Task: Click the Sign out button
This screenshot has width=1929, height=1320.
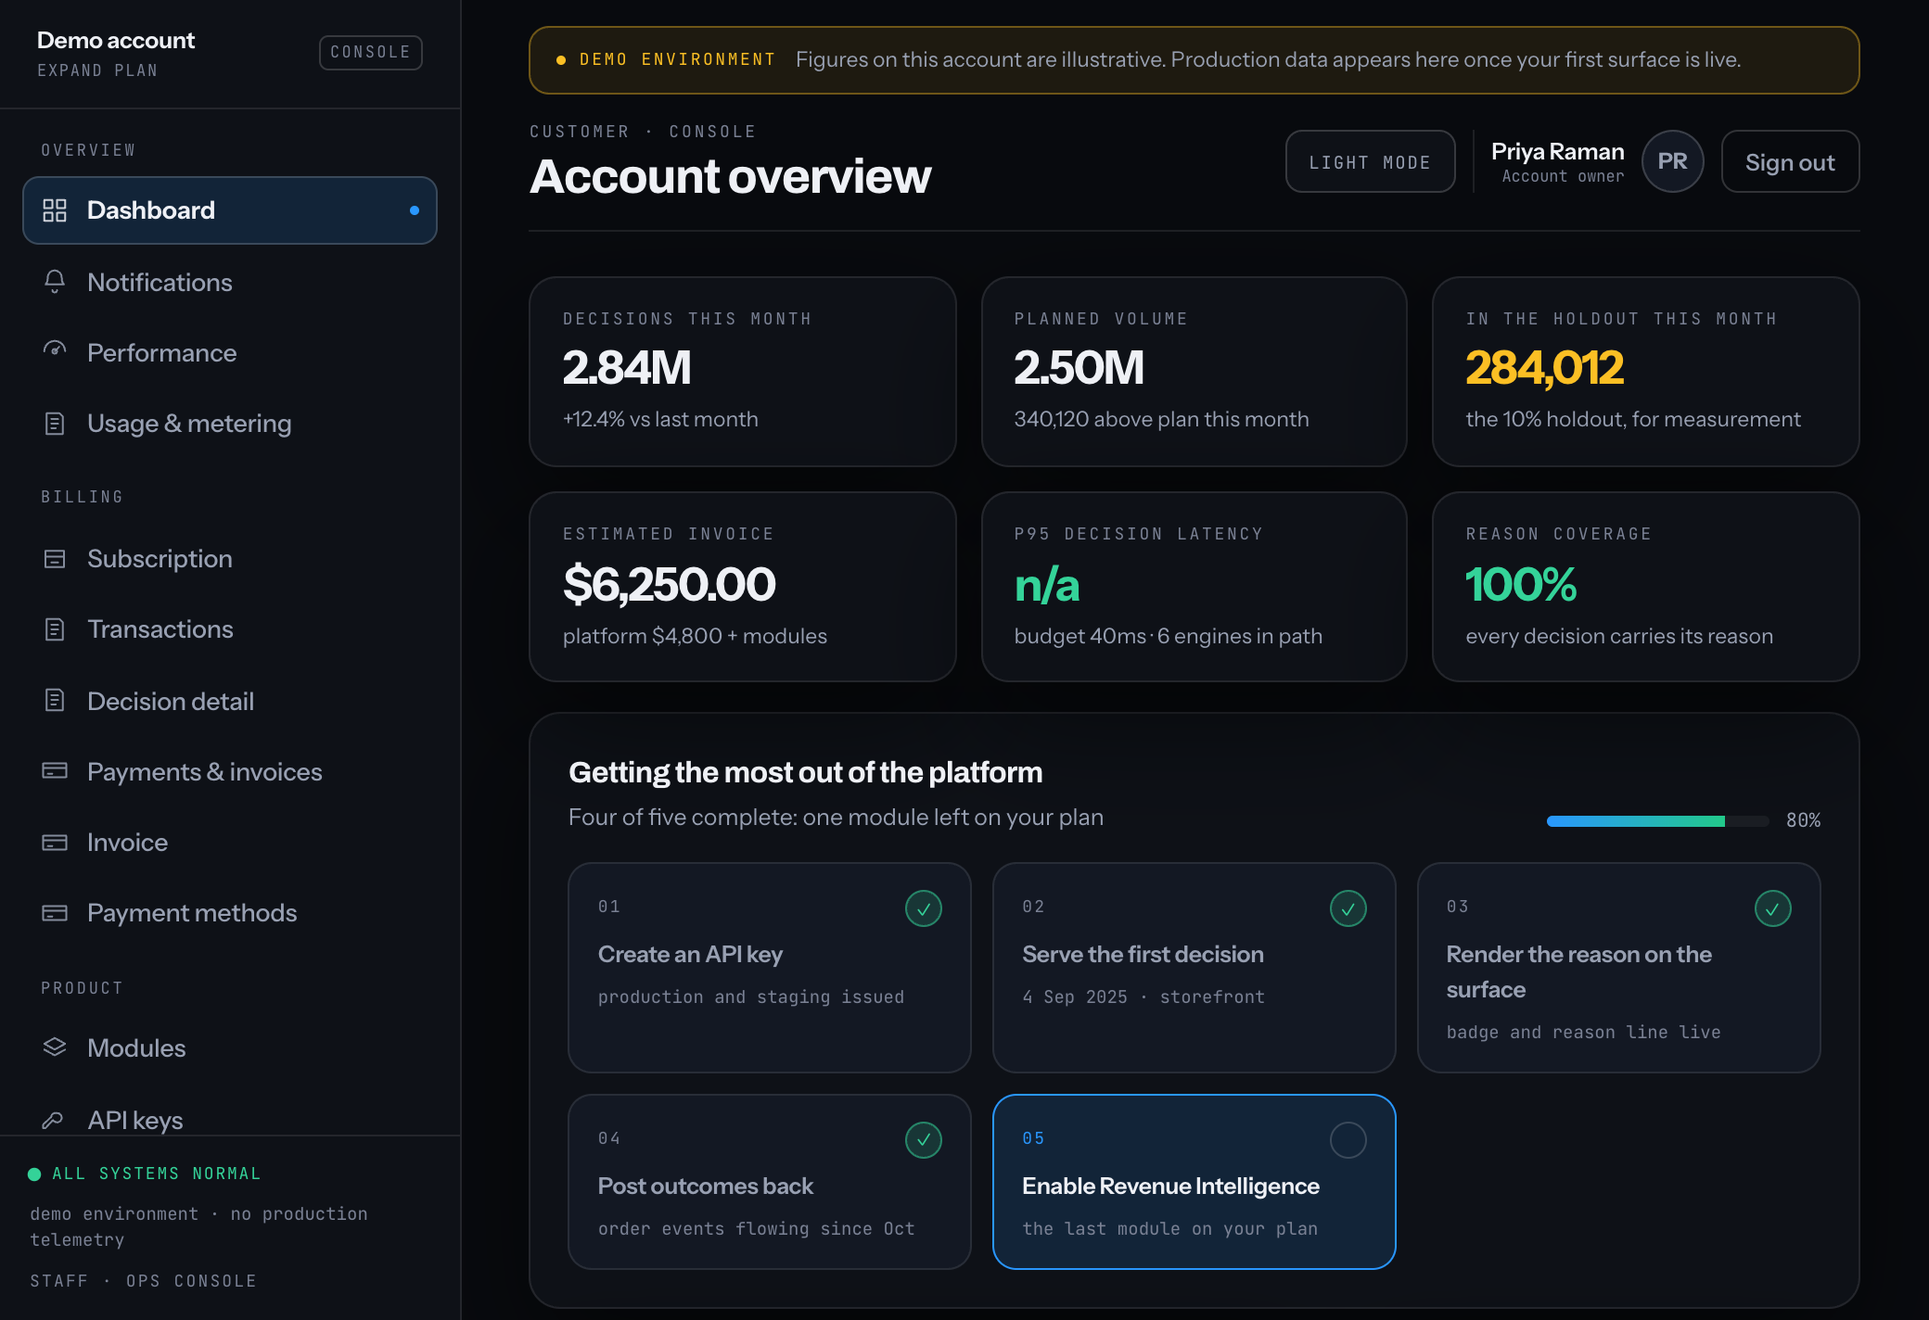Action: (1790, 161)
